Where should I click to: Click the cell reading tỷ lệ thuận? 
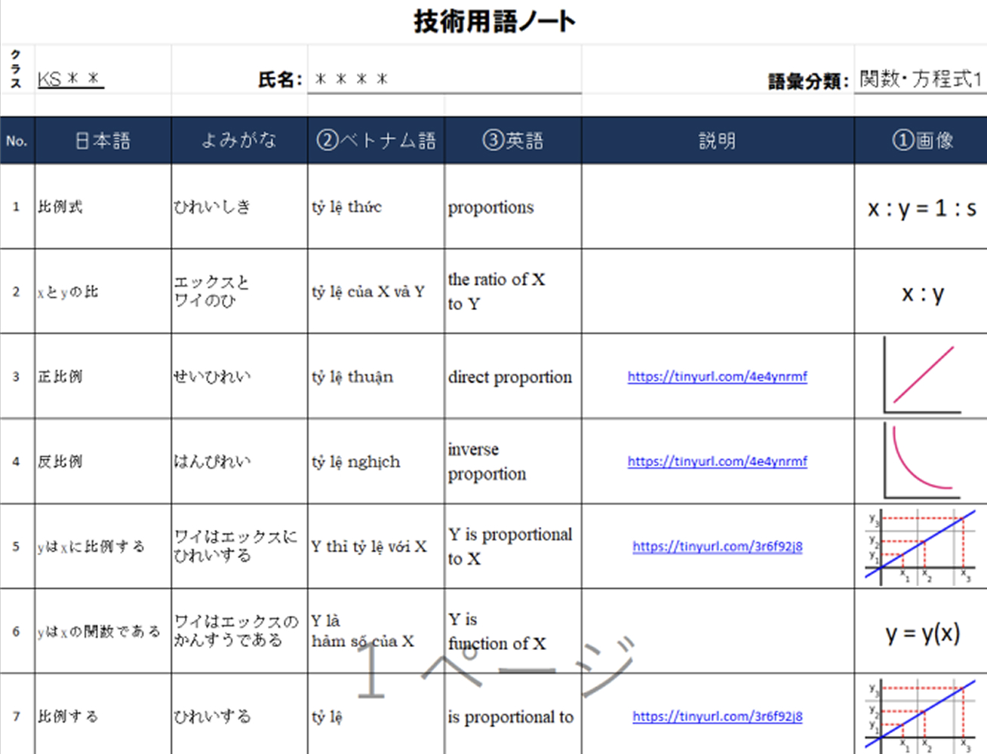(375, 376)
